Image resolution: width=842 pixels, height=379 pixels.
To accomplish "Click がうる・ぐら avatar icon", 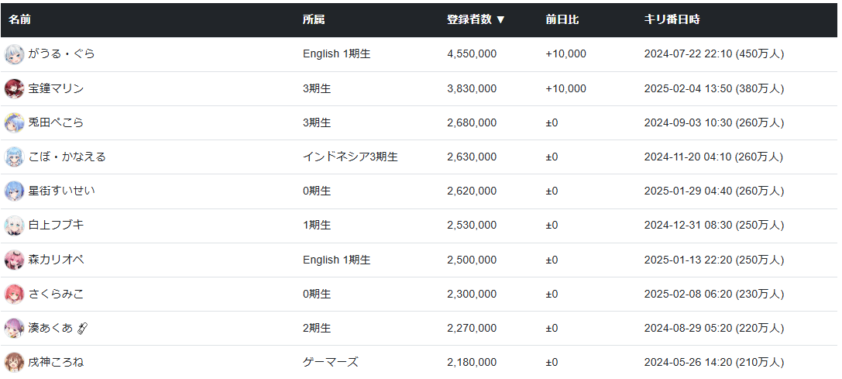I will 14,54.
